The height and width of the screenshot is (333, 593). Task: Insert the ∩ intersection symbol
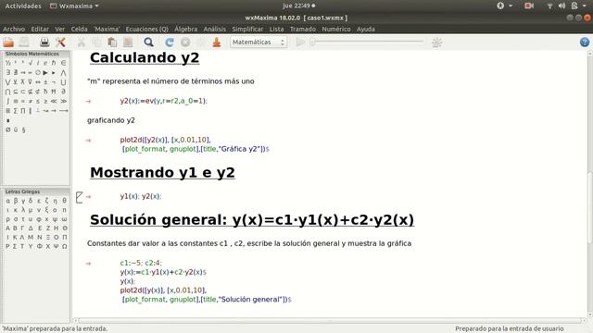coord(7,92)
